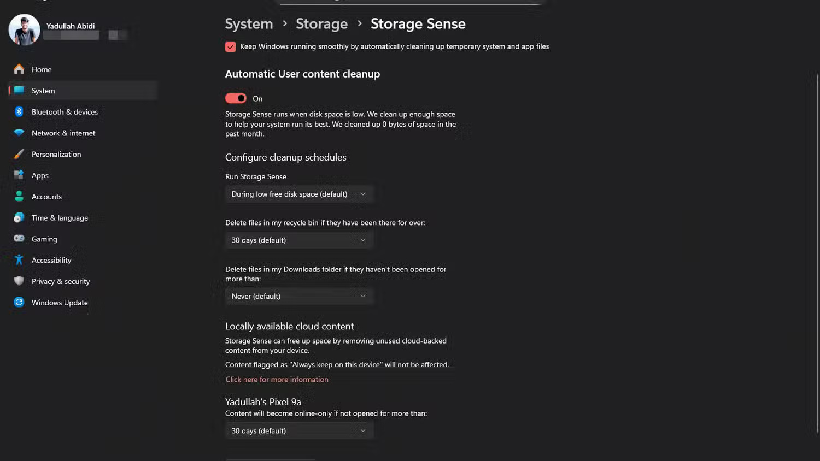The image size is (820, 461).
Task: Open Bluetooth & devices icon
Action: pos(19,112)
